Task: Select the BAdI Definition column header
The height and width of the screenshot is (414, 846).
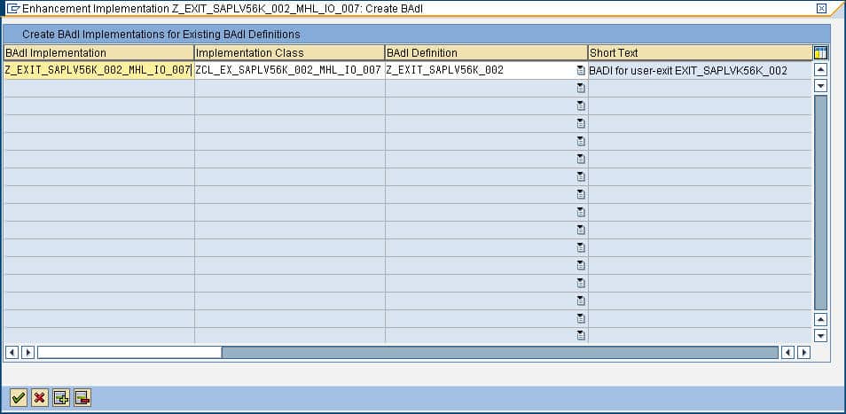Action: point(487,53)
